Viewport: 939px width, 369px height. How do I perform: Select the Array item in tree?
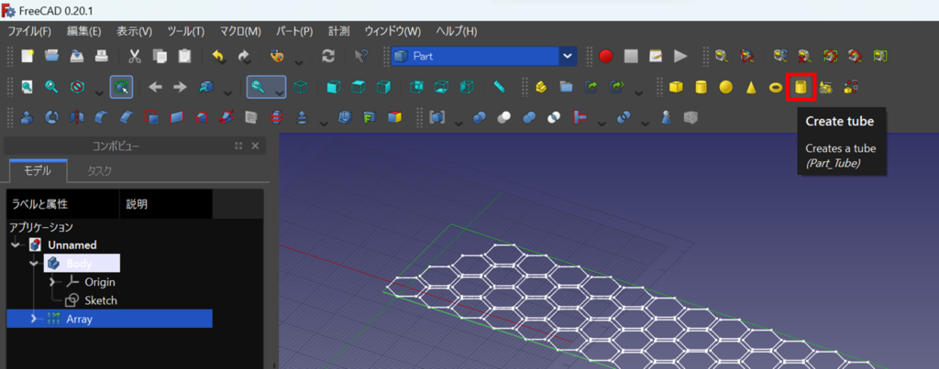(110, 319)
